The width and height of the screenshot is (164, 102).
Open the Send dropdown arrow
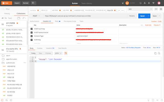pos(148,16)
